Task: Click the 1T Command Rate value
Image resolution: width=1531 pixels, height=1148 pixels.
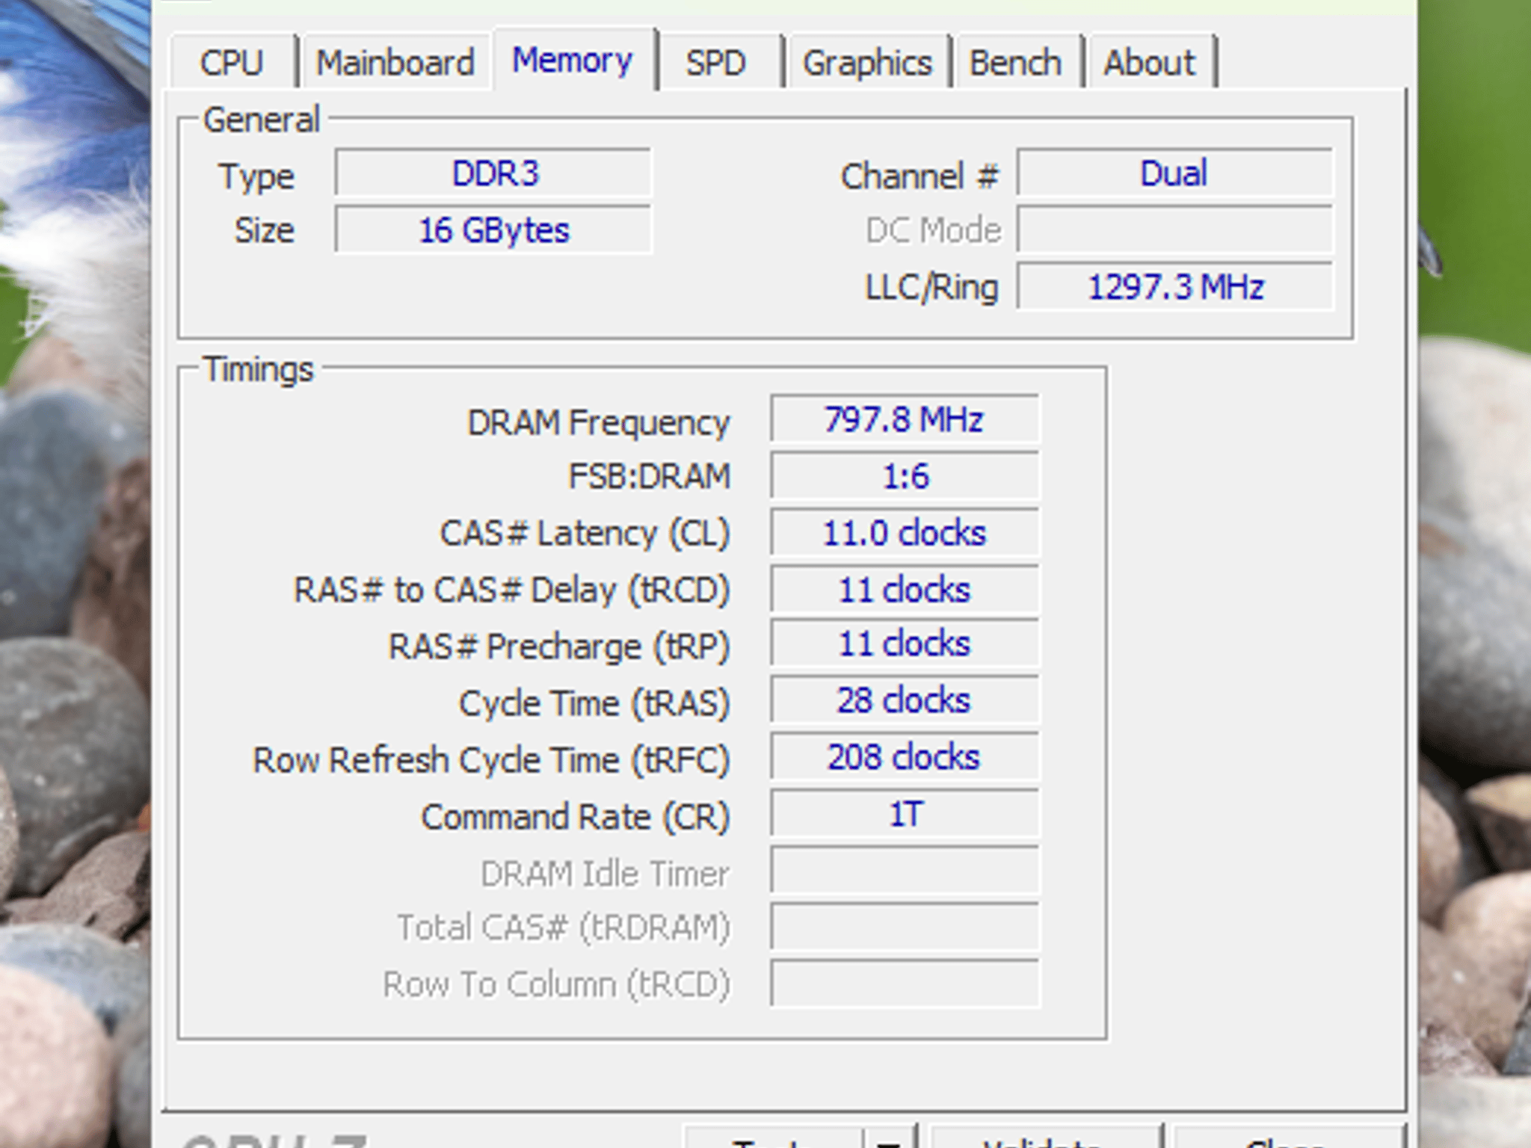Action: click(x=905, y=815)
